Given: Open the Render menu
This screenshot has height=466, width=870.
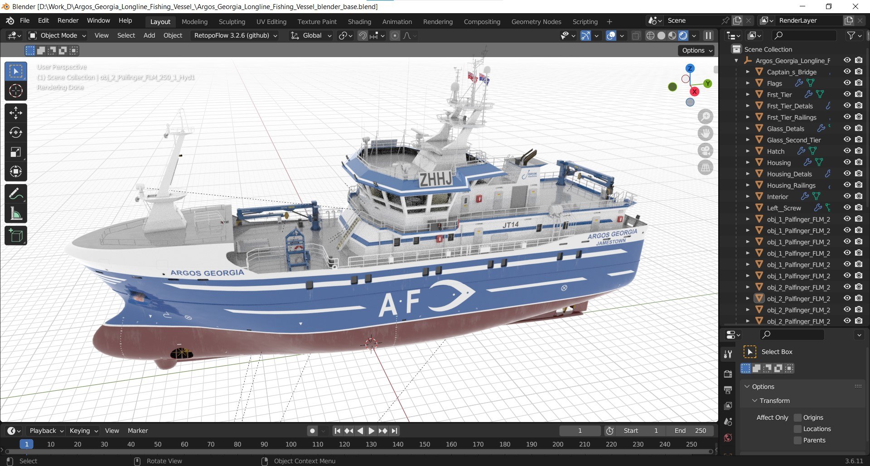Looking at the screenshot, I should click(68, 20).
